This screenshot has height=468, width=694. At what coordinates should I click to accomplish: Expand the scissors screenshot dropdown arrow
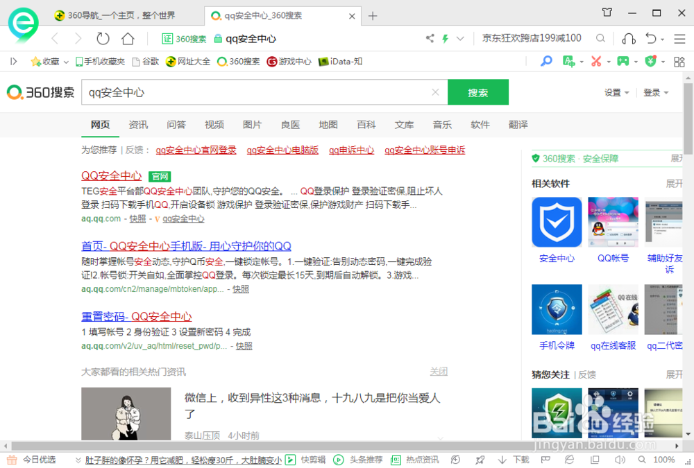609,62
